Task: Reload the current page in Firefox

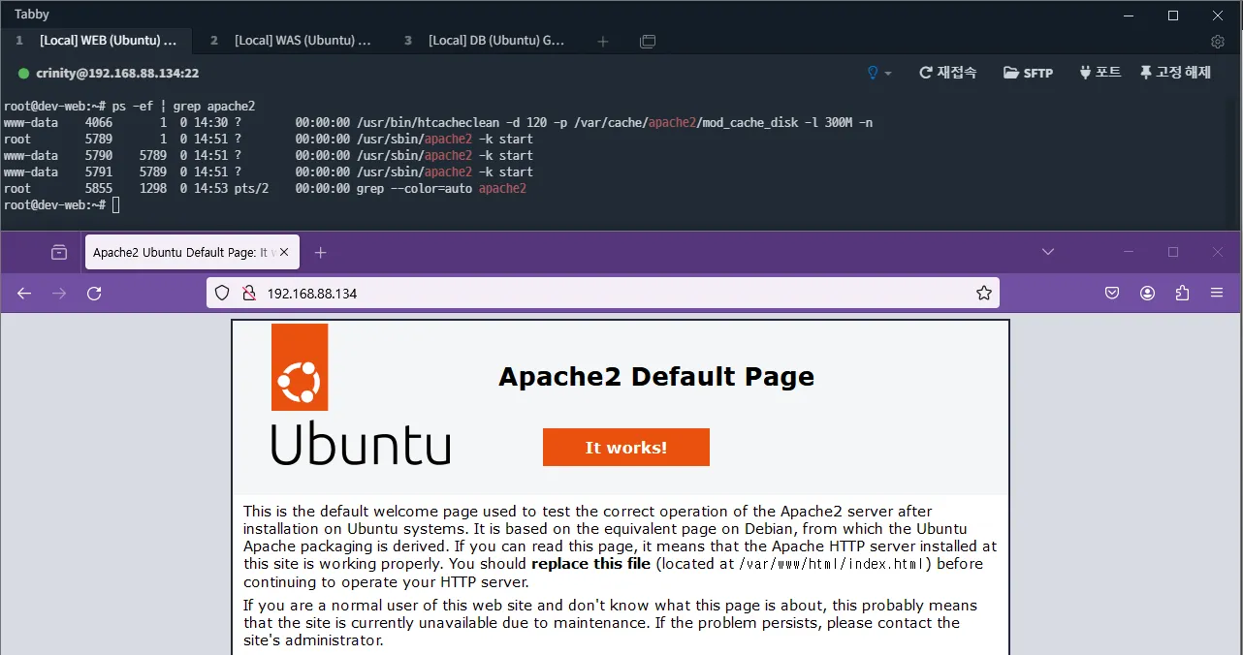Action: pos(94,293)
